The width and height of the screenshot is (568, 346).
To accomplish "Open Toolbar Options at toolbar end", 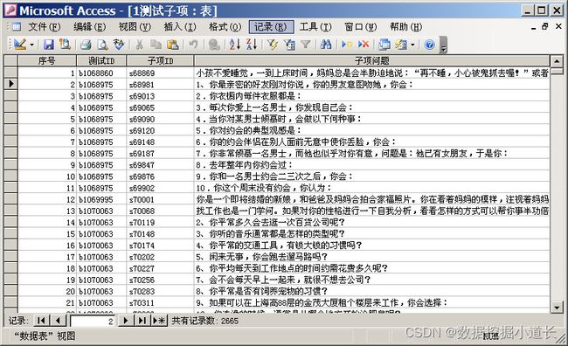I will pyautogui.click(x=443, y=45).
